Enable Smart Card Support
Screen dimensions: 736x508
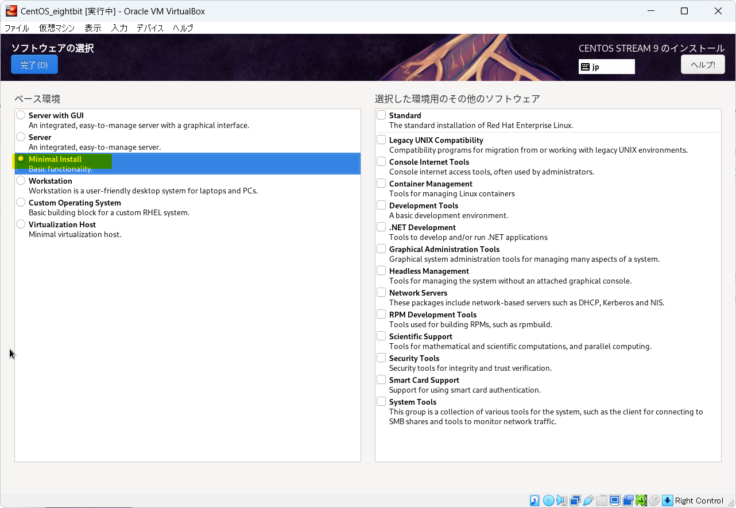click(x=381, y=379)
